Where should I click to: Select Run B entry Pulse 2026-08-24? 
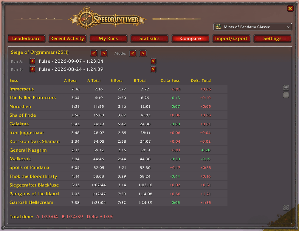(x=71, y=69)
